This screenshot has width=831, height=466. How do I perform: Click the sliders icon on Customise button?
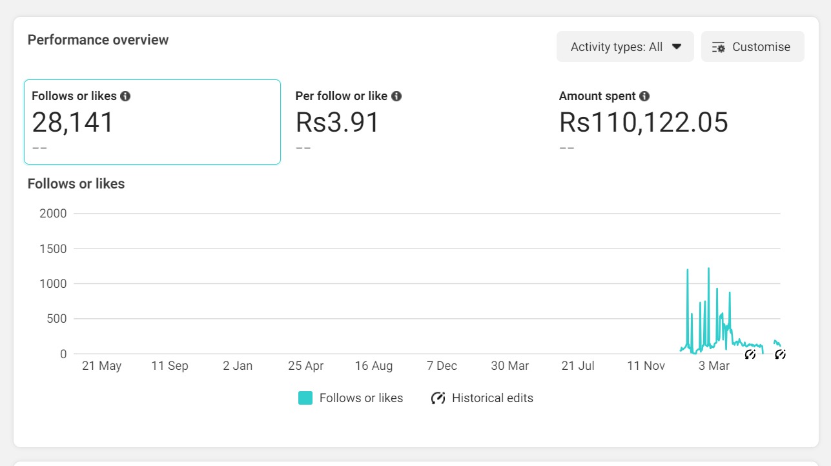718,47
